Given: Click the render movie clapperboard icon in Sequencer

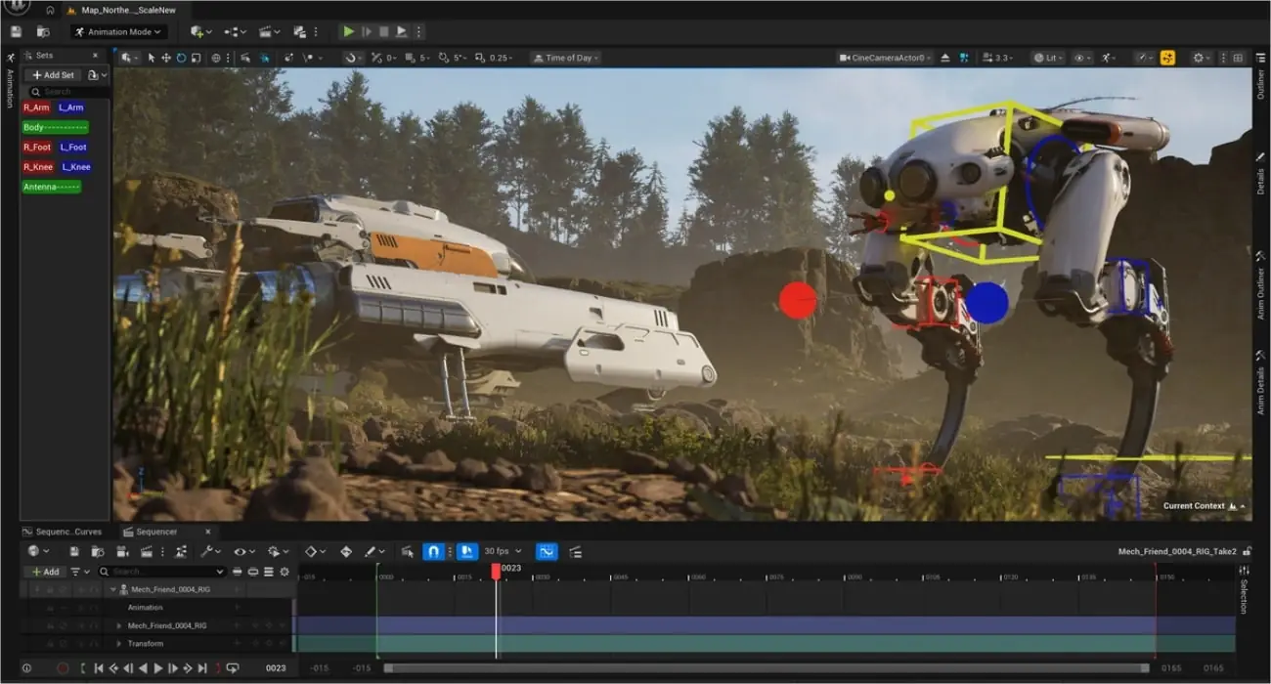Looking at the screenshot, I should point(149,550).
